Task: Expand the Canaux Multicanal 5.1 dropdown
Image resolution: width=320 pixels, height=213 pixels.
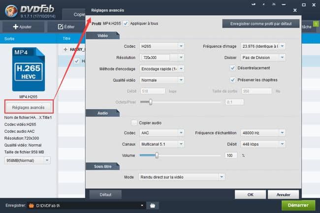Action: click(181, 144)
